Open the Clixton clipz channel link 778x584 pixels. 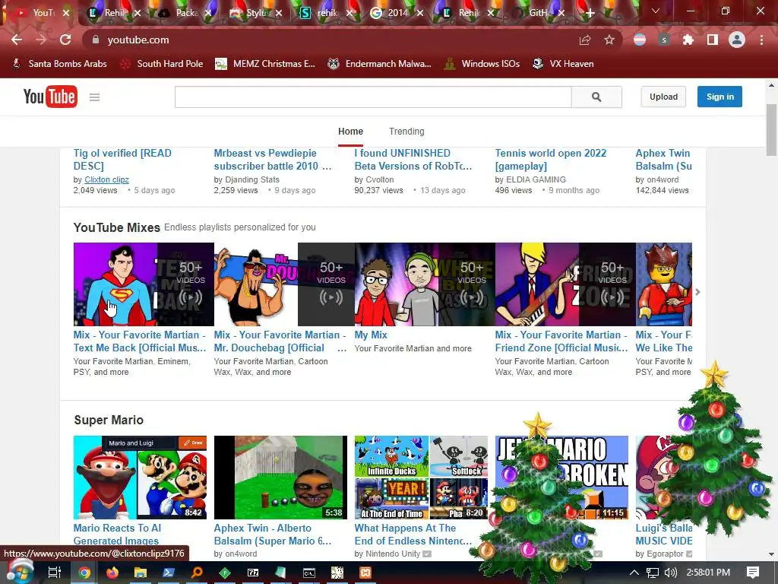pos(106,179)
